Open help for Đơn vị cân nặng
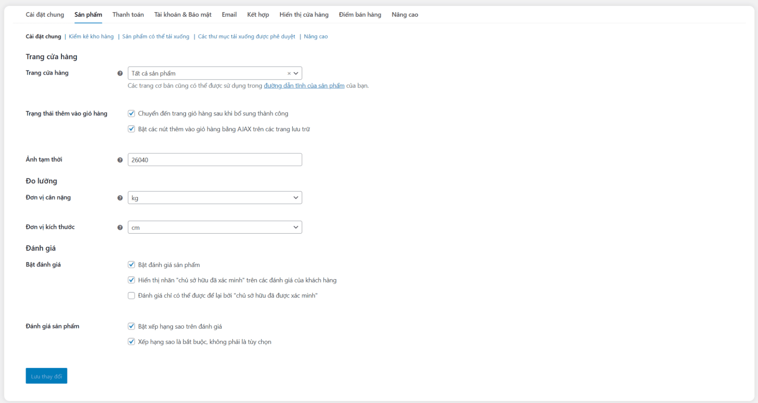The width and height of the screenshot is (758, 403). click(x=120, y=197)
